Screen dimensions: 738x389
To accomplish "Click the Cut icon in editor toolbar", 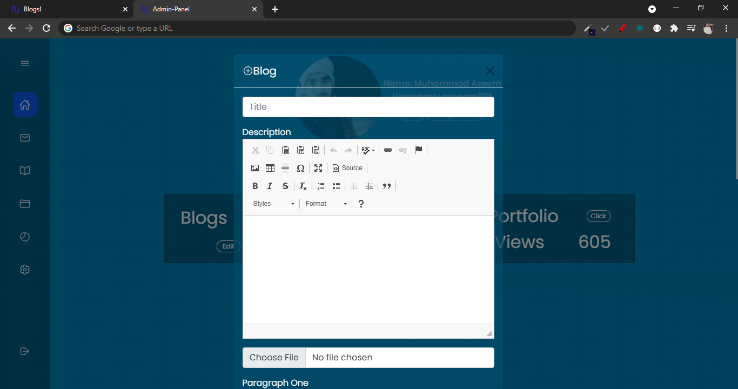I will (256, 150).
